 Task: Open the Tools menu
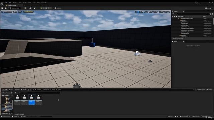20,3
